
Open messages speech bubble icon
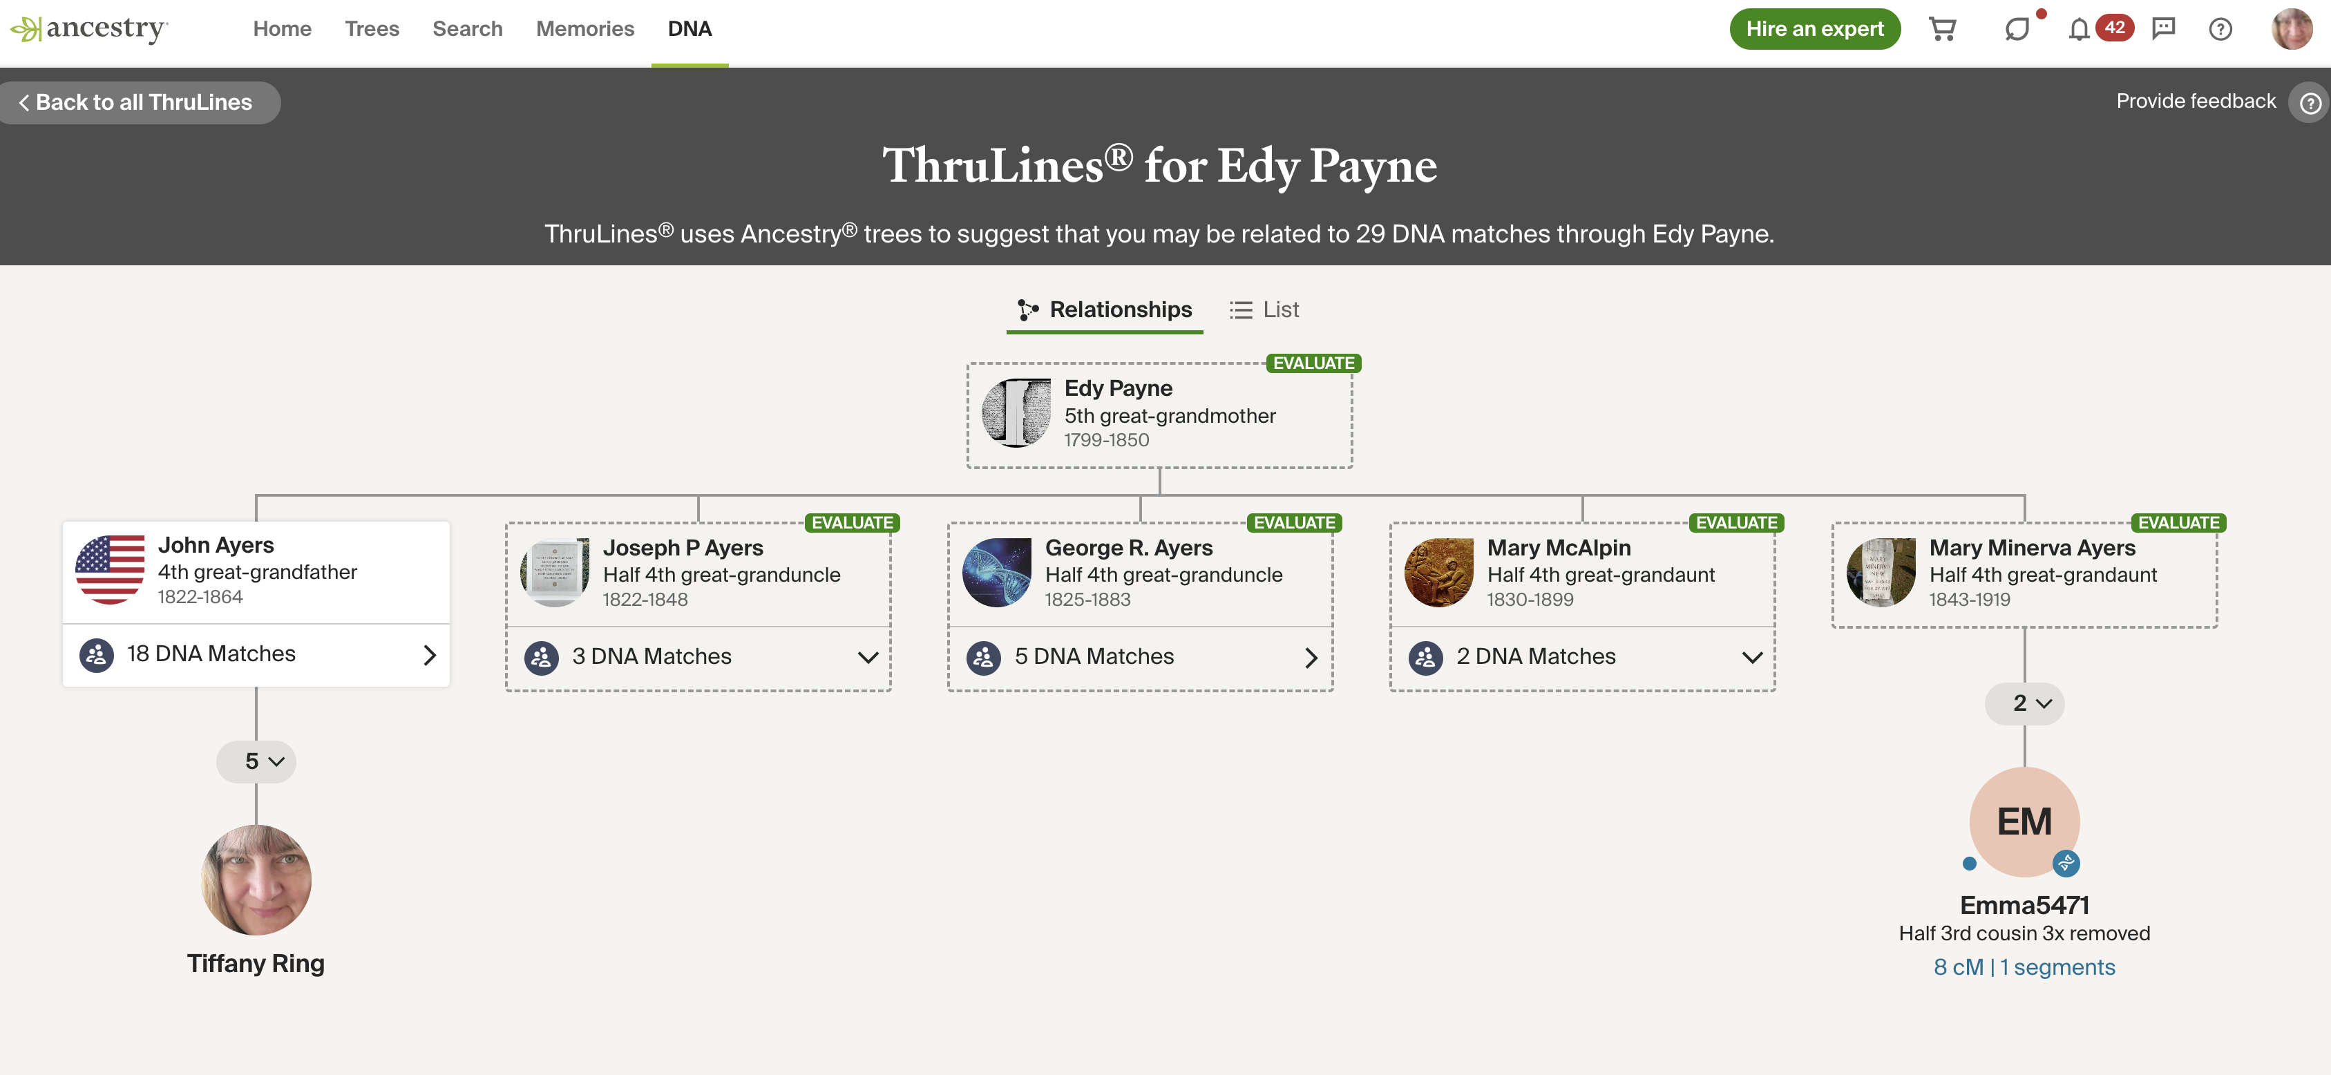2016,29
